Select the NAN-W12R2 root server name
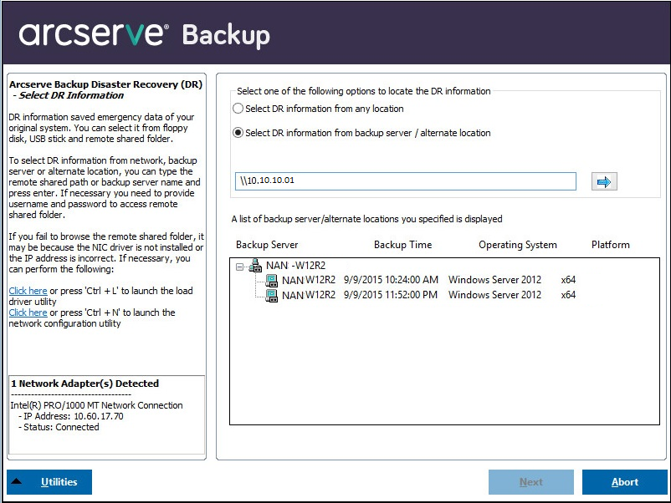Screen dimensions: 671x503 tap(295, 266)
